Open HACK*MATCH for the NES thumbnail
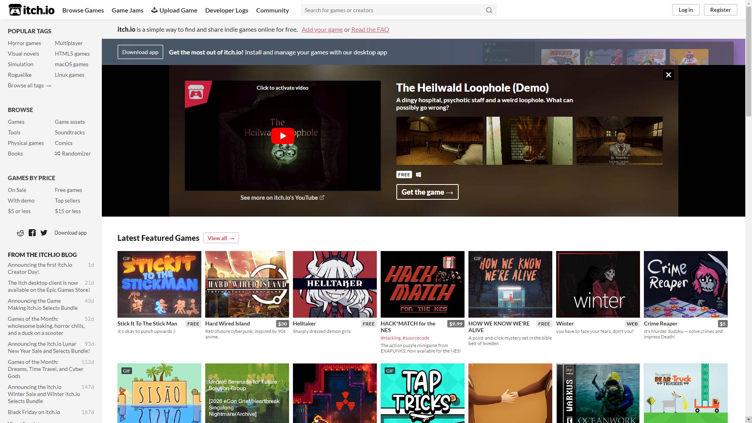The image size is (752, 423). pos(423,284)
